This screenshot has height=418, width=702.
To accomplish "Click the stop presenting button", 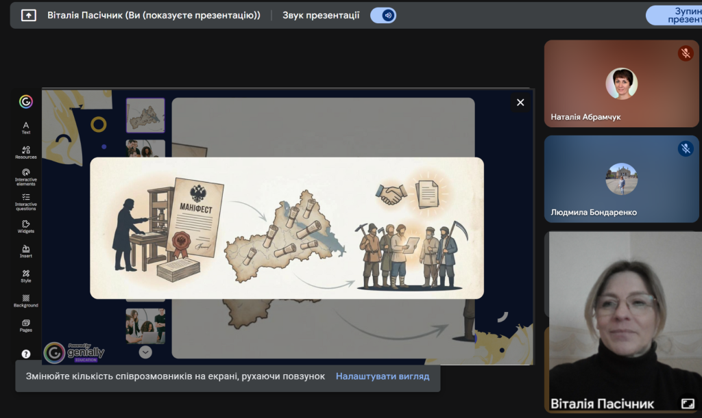I will pyautogui.click(x=675, y=15).
